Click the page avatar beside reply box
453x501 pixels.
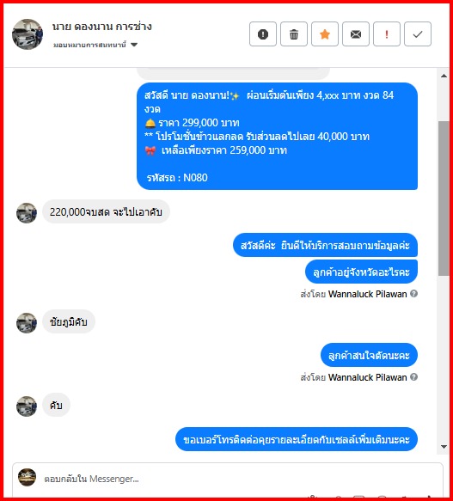coord(27,477)
